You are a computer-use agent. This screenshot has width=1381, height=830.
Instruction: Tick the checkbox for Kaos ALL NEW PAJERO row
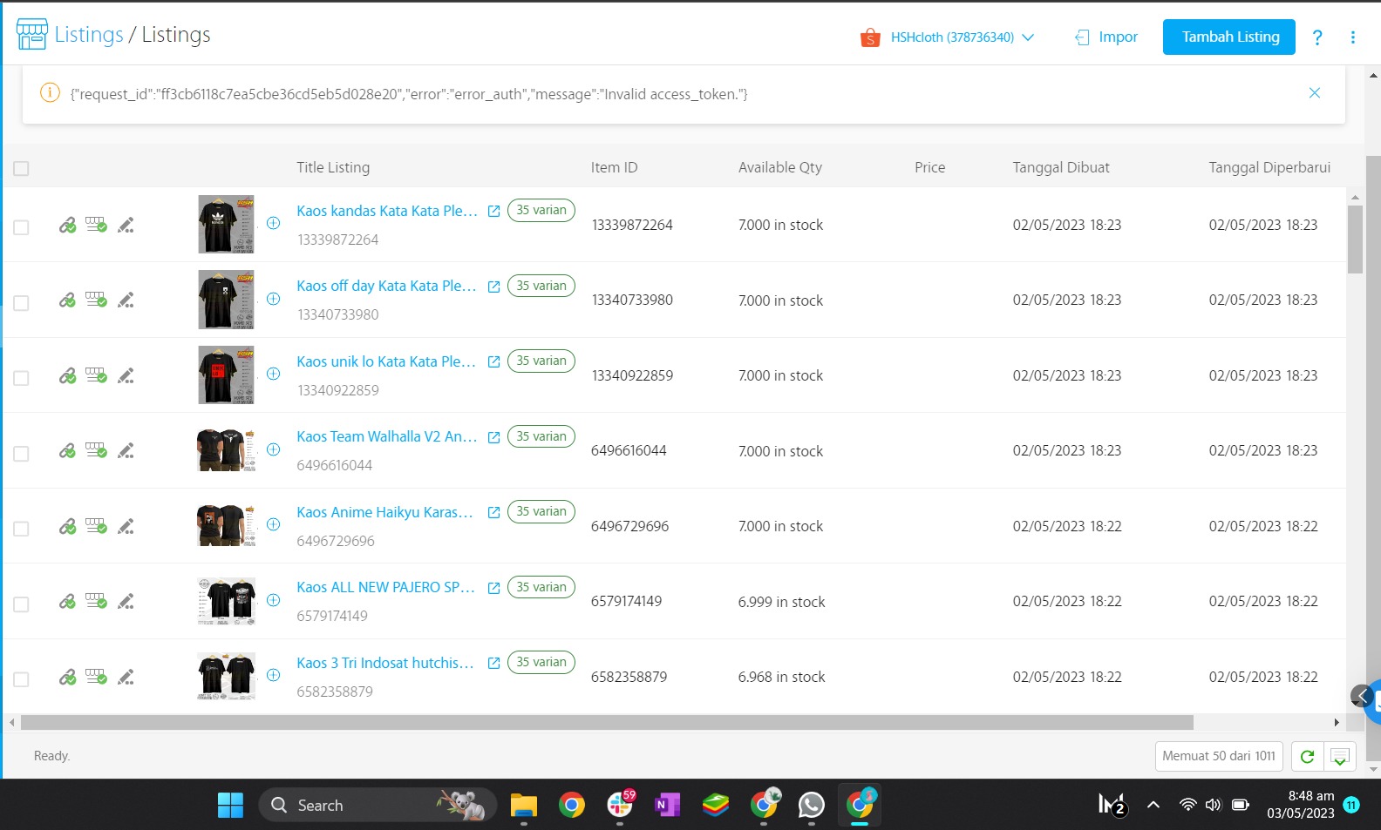(22, 604)
